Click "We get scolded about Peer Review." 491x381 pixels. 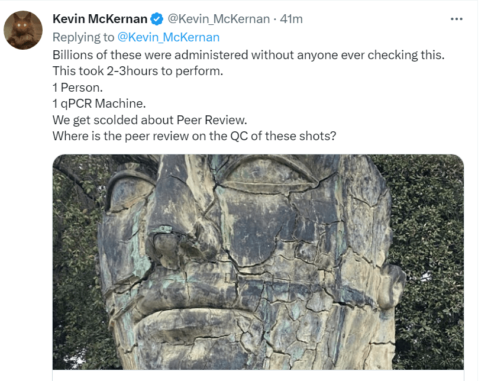149,119
